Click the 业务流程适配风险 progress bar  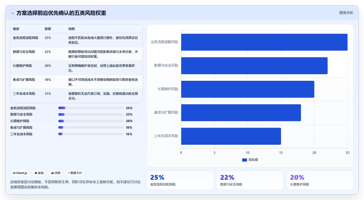coord(91,108)
